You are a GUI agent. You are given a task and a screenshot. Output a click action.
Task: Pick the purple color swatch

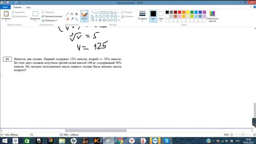click(204, 12)
